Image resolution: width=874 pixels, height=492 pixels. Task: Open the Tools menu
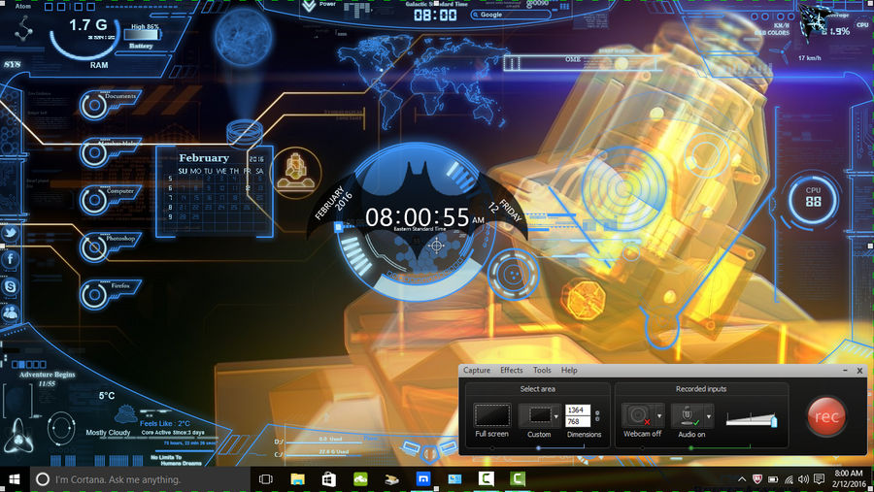(542, 370)
